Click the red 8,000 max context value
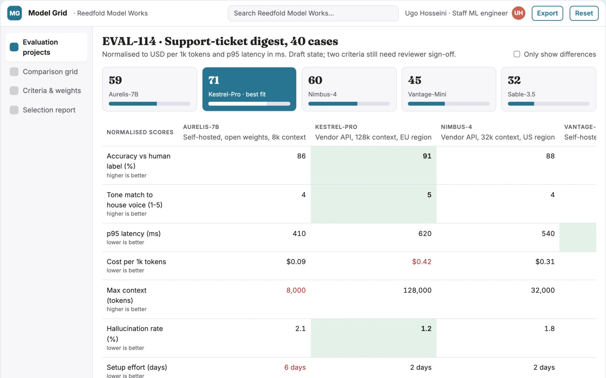606x378 pixels. coord(296,290)
